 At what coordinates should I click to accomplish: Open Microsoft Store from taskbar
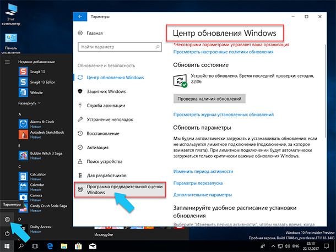[78, 246]
